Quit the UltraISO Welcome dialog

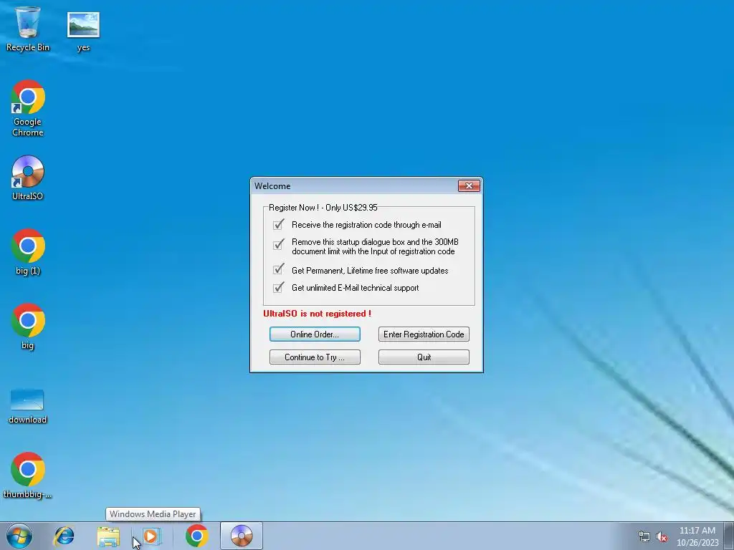click(424, 357)
